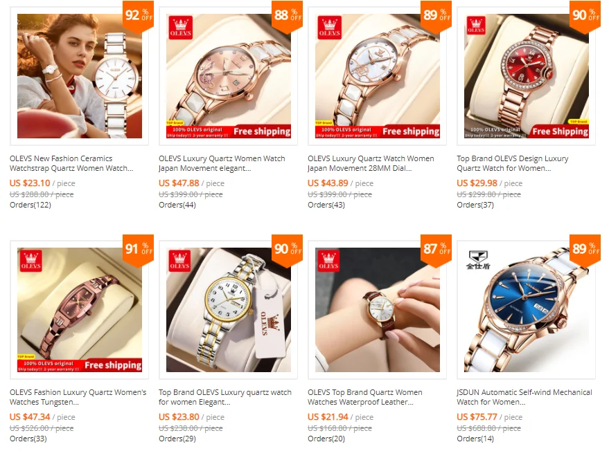Click the JSDUN brand logo on blue watch

pyautogui.click(x=478, y=260)
